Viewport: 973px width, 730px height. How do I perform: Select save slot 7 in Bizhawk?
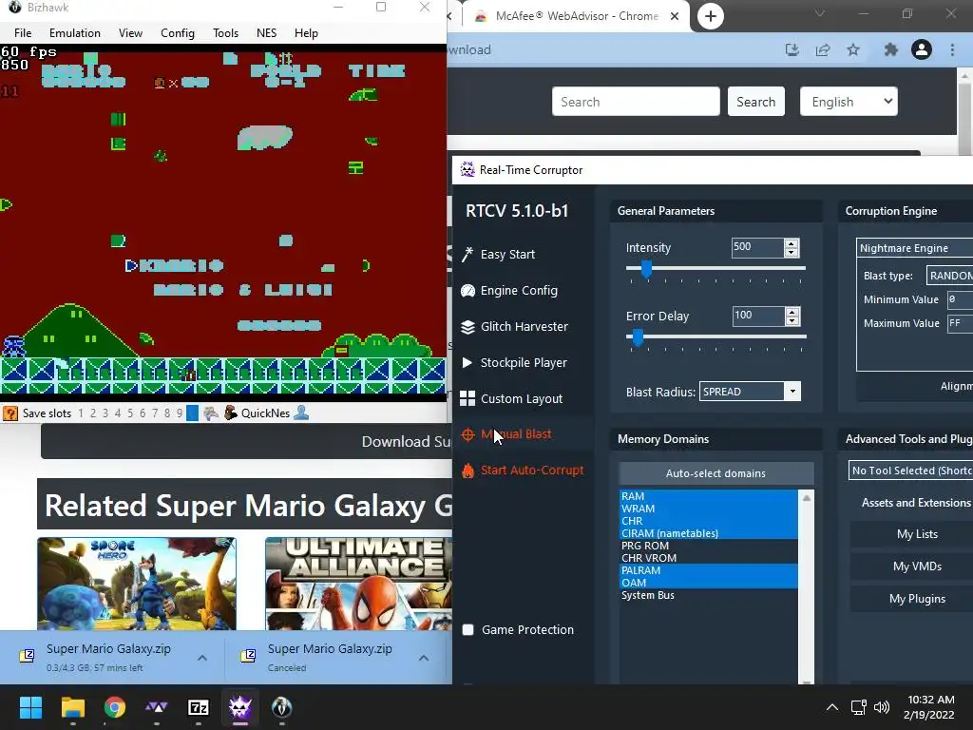[x=155, y=413]
